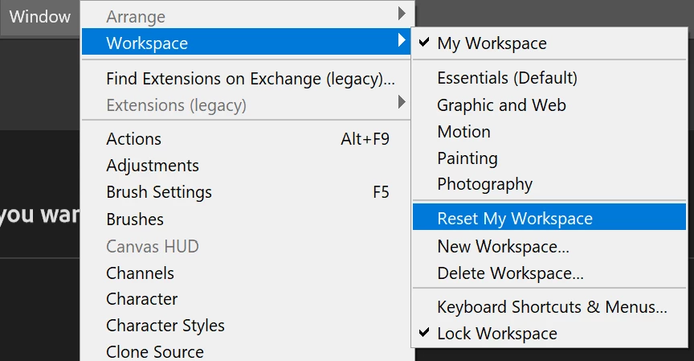Toggle the My Workspace checkmark item
The height and width of the screenshot is (361, 694).
[x=492, y=43]
